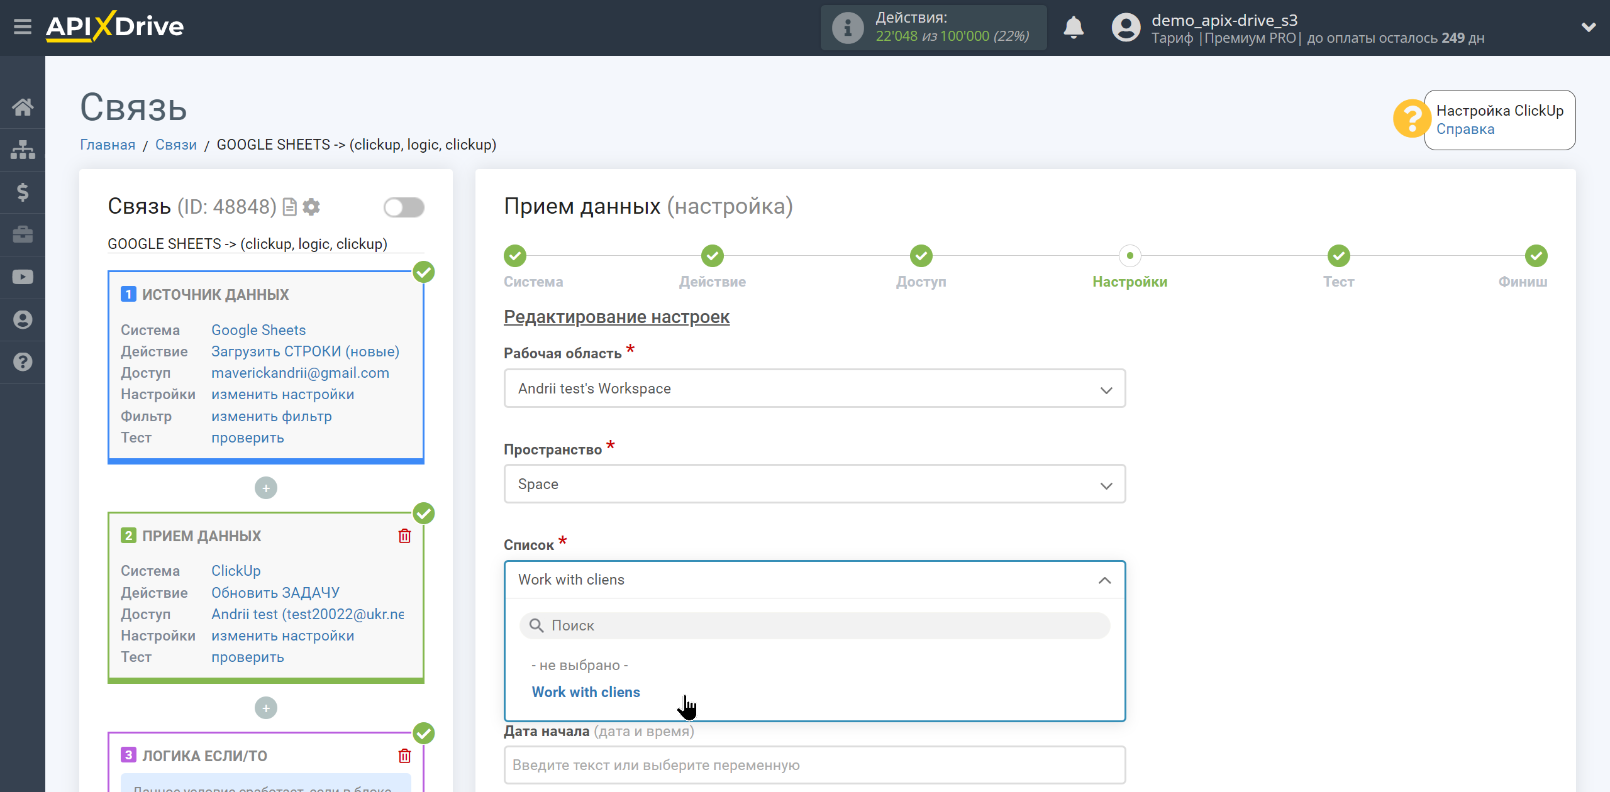Viewport: 1610px width, 792px height.
Task: Click Andrii test access link
Action: click(308, 614)
